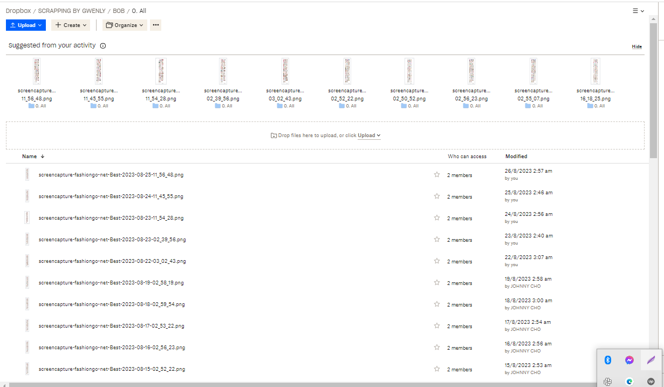The height and width of the screenshot is (387, 664).
Task: Open screencapture-fashiongo-net-Best-2023-08-22-03_02_43.png file name
Action: 112,261
